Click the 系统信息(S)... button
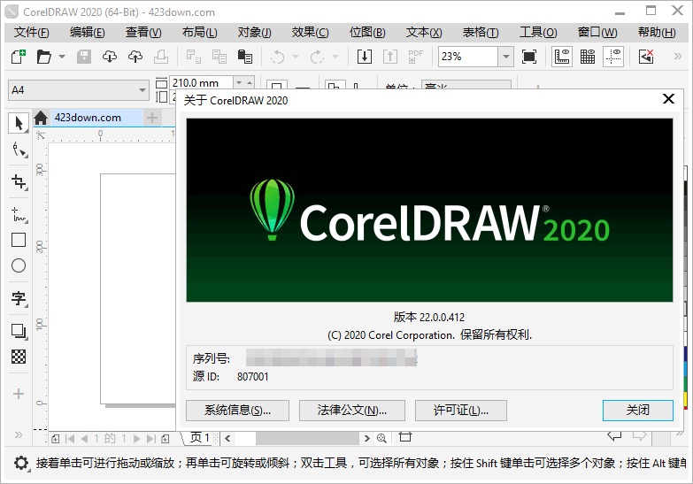 point(238,411)
